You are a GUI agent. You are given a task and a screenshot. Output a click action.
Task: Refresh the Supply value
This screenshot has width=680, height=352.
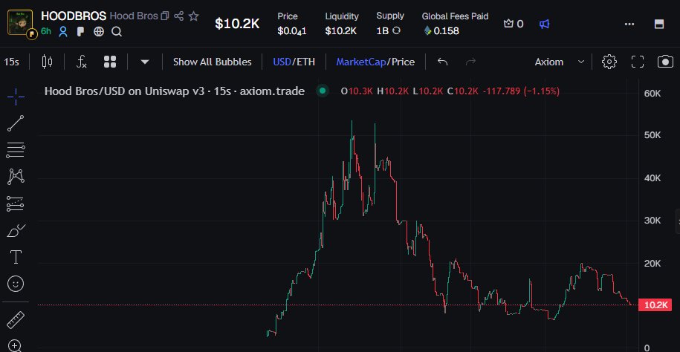pos(396,30)
